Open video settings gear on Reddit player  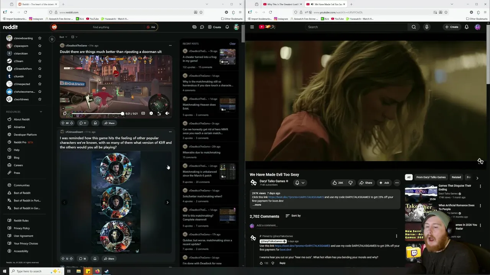(x=151, y=113)
